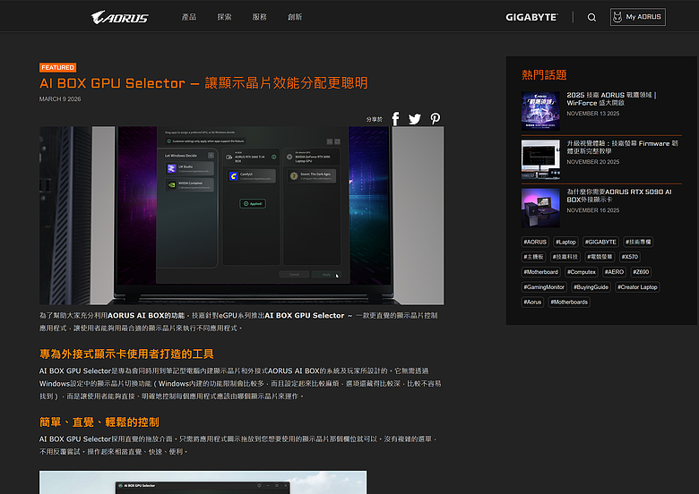Image resolution: width=699 pixels, height=494 pixels.
Task: Open the 產品 menu
Action: pyautogui.click(x=188, y=17)
